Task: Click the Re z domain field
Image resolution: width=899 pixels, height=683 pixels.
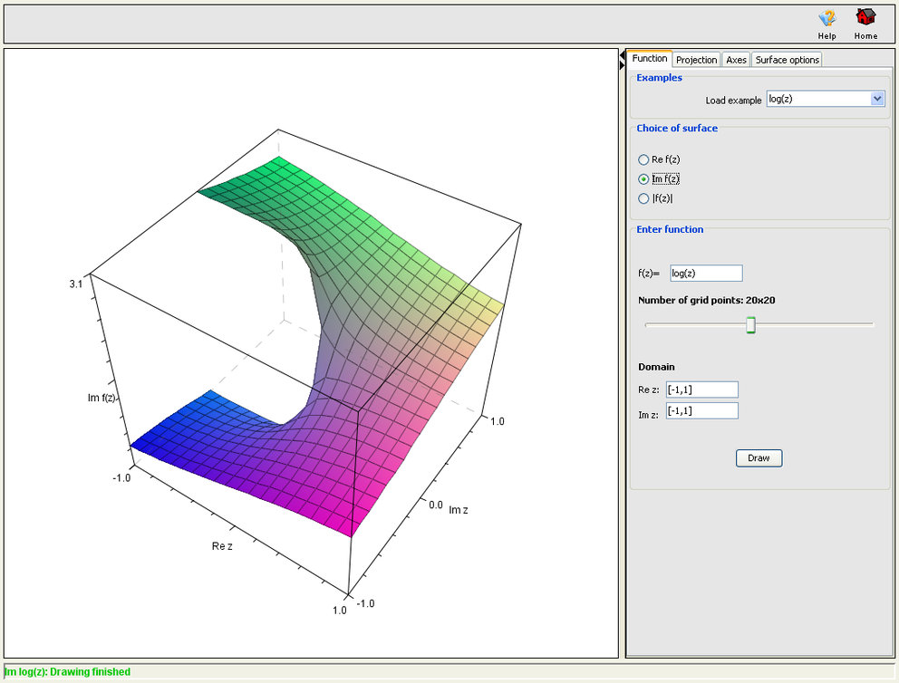Action: coord(702,389)
